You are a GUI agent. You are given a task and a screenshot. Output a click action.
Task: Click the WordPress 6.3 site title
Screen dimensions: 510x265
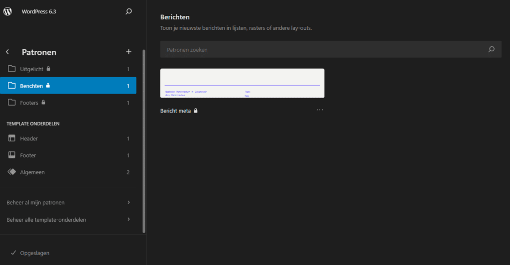click(39, 11)
